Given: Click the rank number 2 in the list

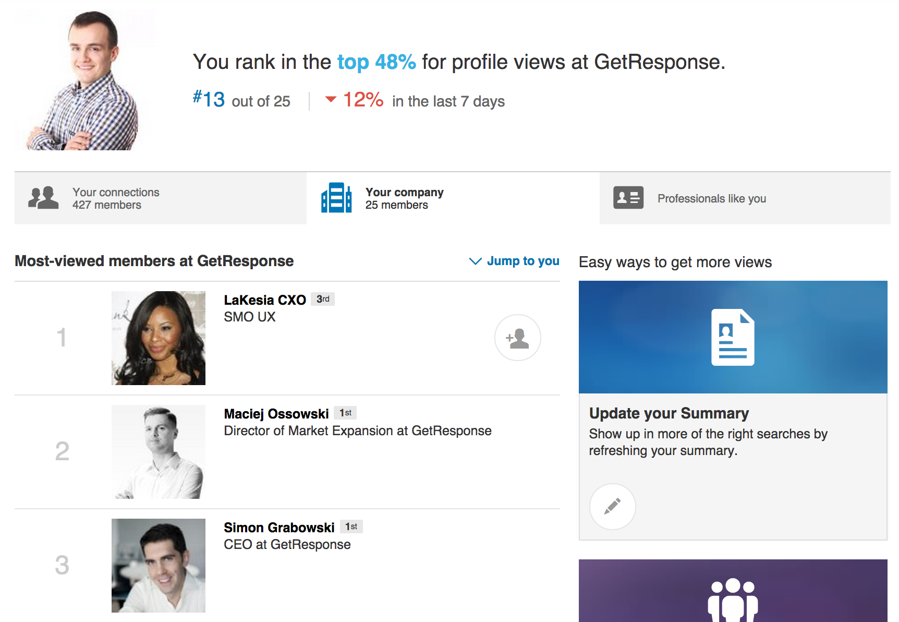Looking at the screenshot, I should click(62, 451).
